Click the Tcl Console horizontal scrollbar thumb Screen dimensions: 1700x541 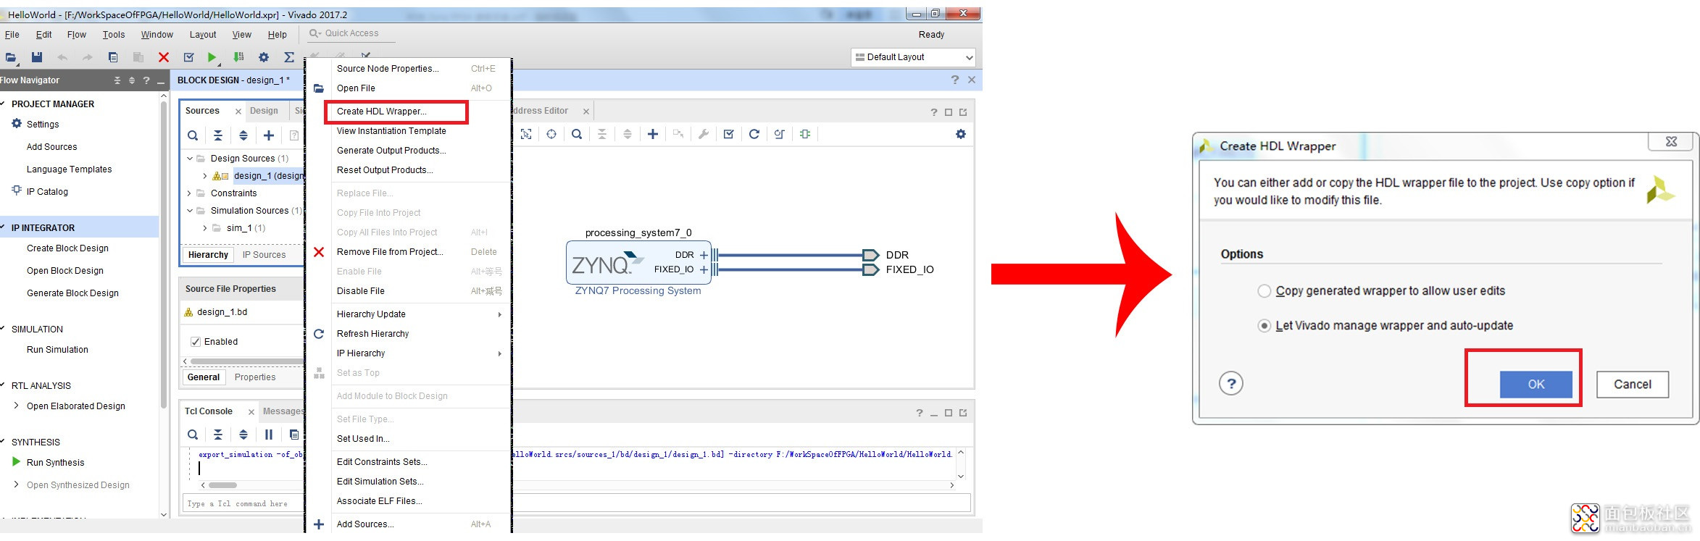[222, 485]
